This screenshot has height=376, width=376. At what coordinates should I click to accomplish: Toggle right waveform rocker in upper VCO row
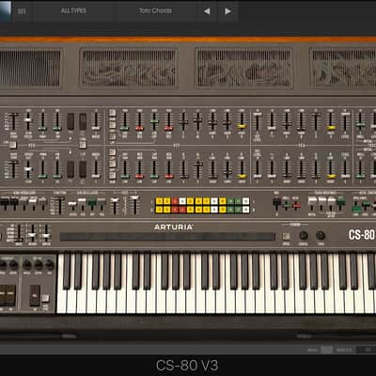coord(83,121)
